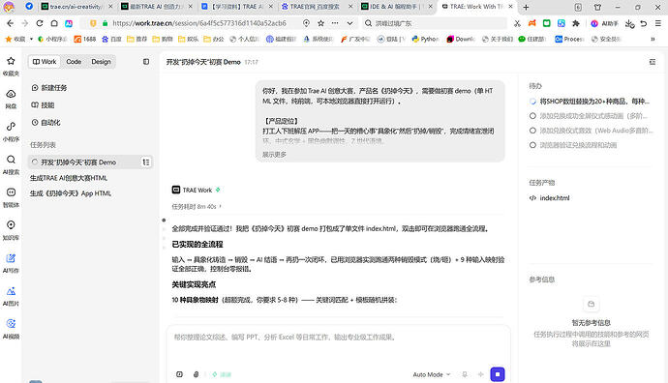Open task '生成TRAE AI创意大赛HTML'

[x=69, y=178]
